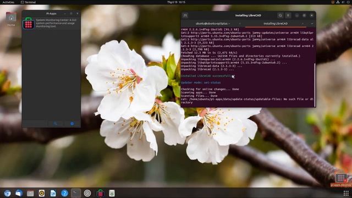Close the Pi-Apps window
Image resolution: width=352 pixels, height=198 pixels.
click(x=78, y=14)
